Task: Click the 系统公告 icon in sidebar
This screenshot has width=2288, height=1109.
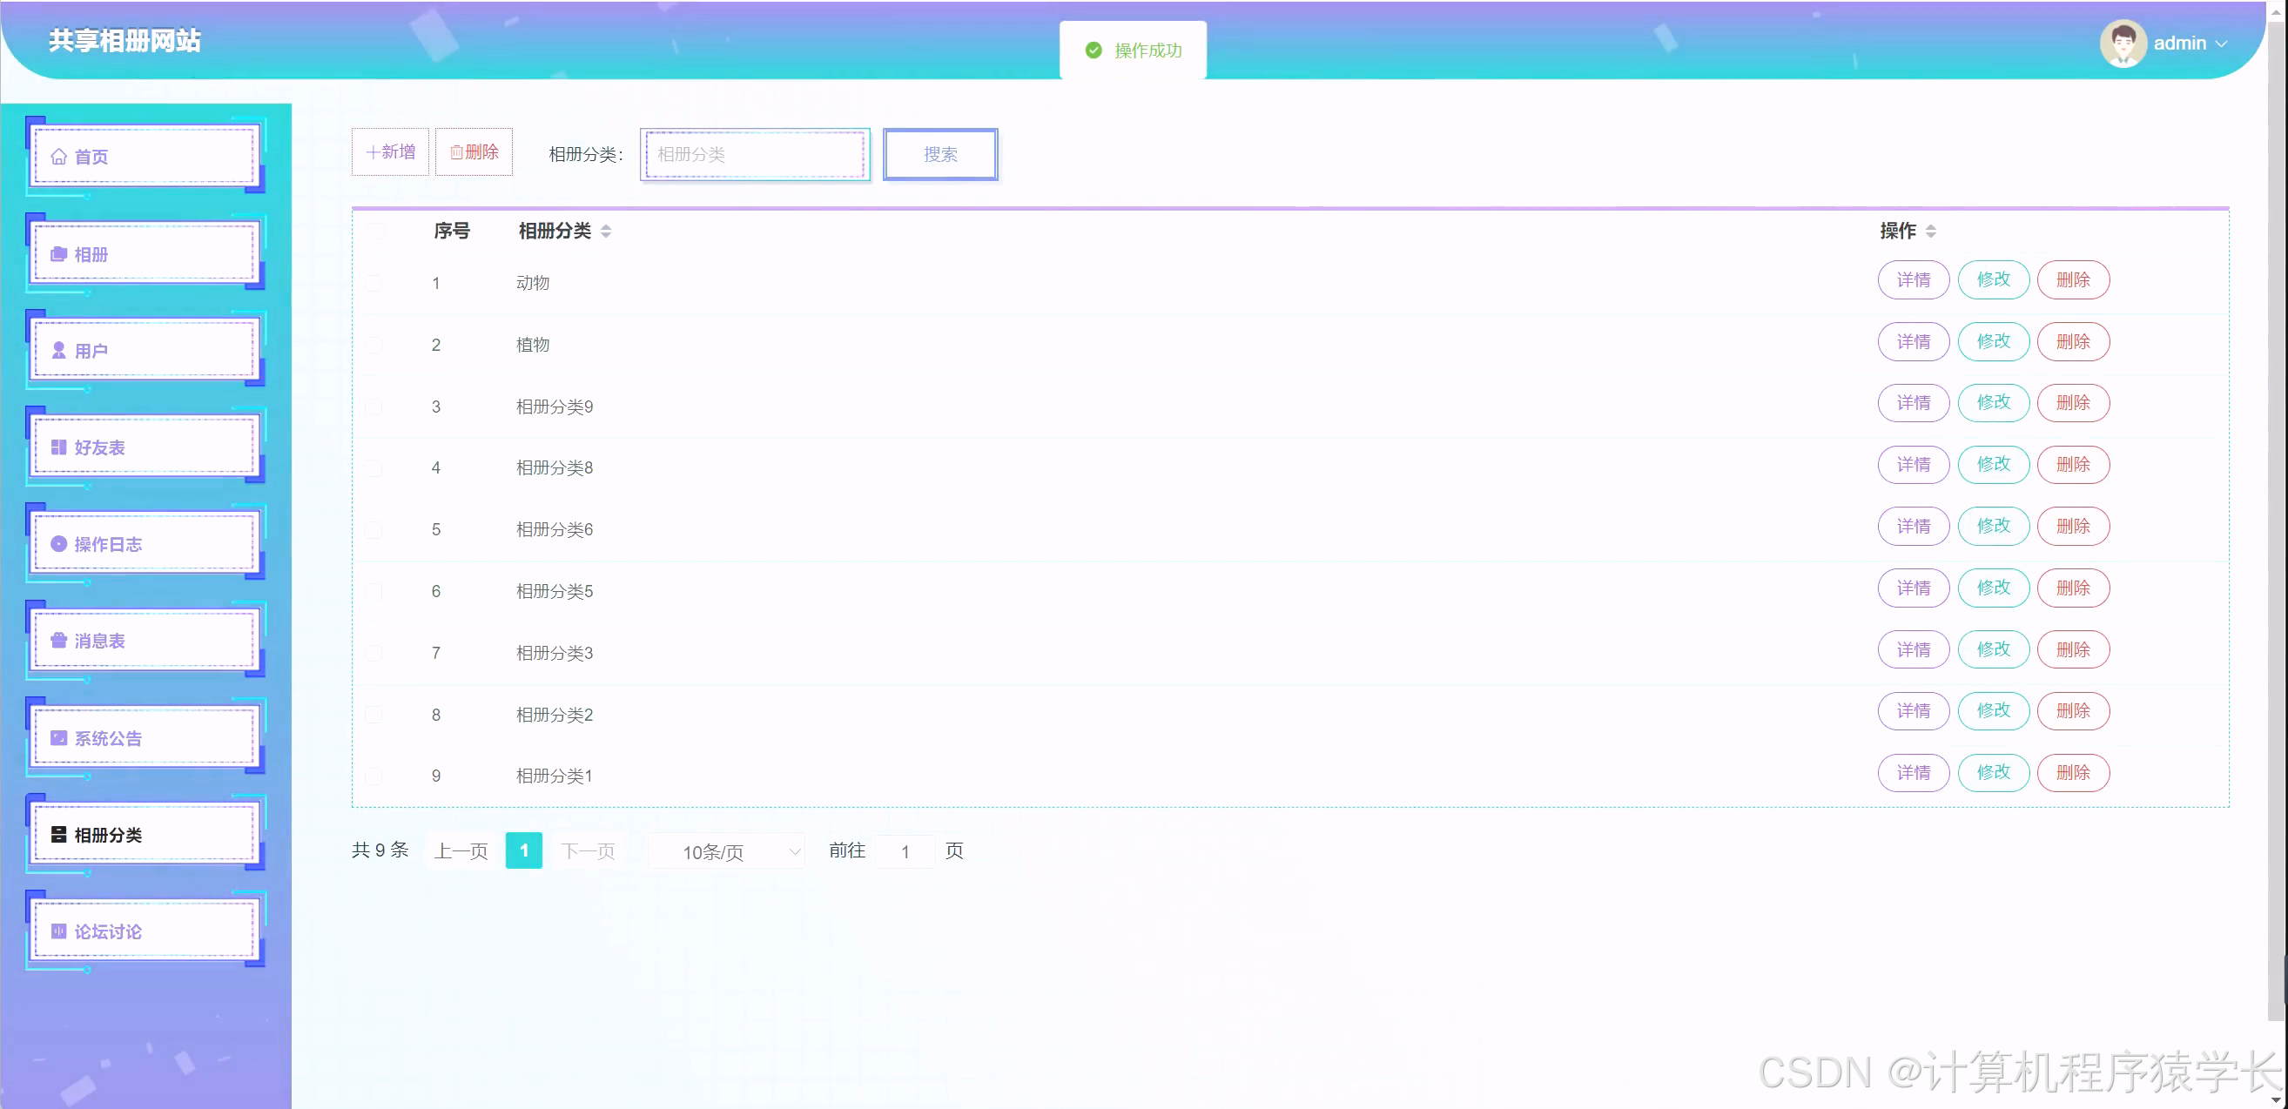Action: coord(58,738)
